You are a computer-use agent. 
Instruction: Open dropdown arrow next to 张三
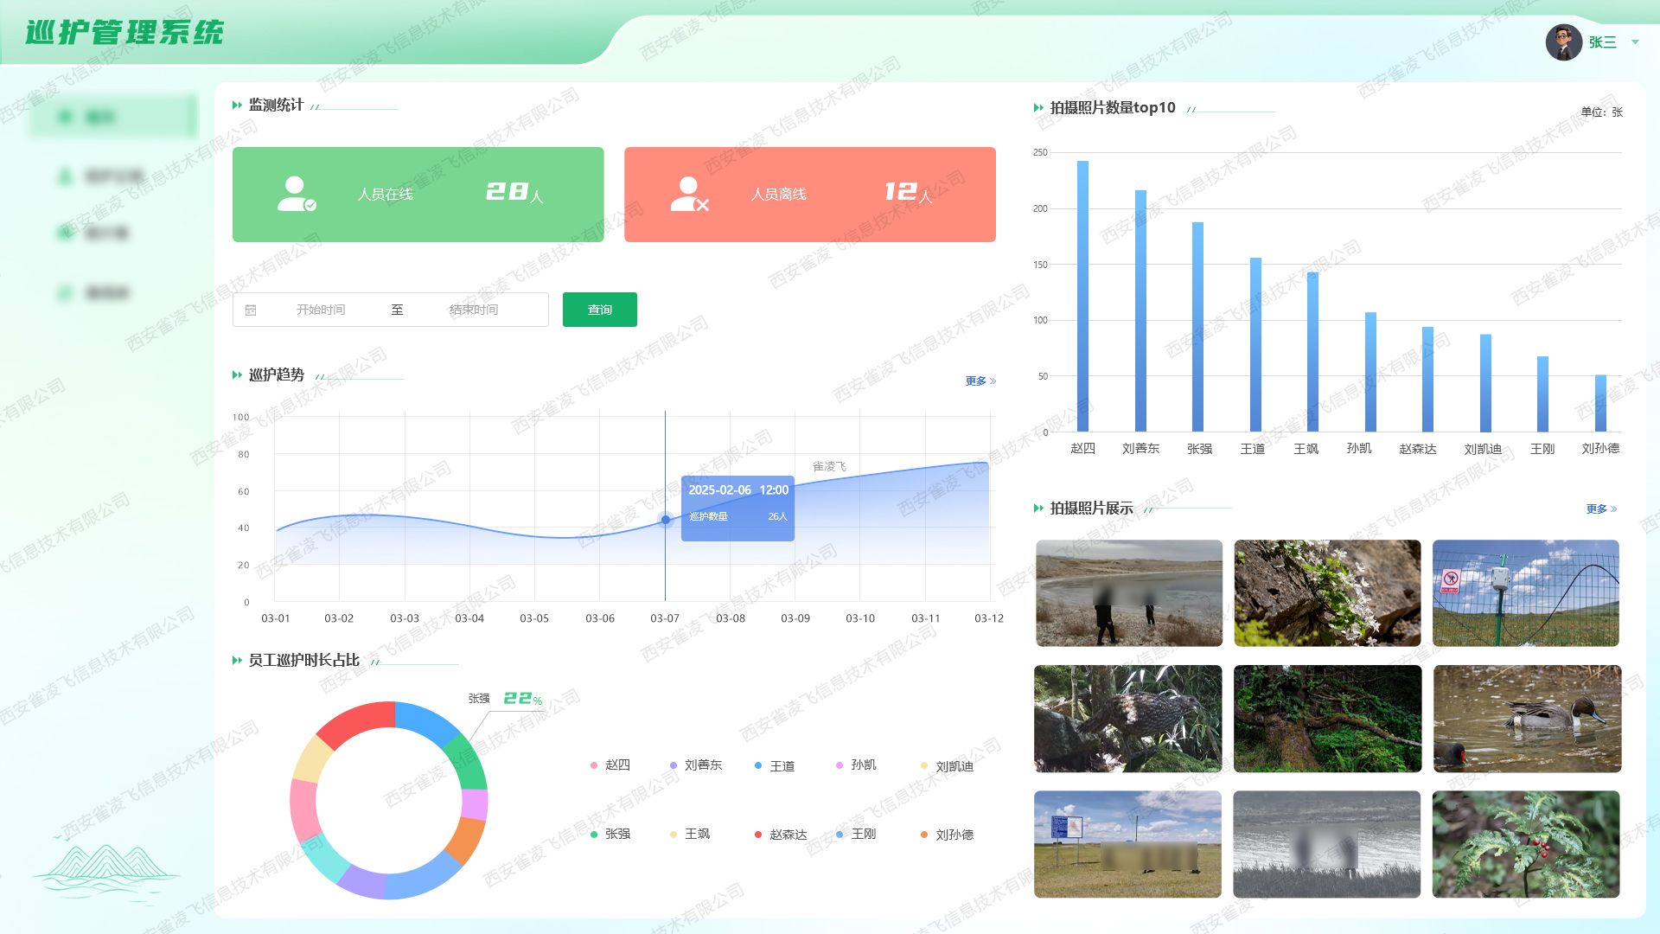tap(1635, 42)
